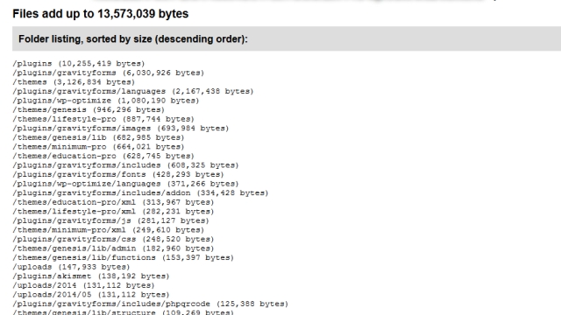Select the '/themes (3,126,834 bytes)' line
The image size is (561, 315).
[x=74, y=82]
